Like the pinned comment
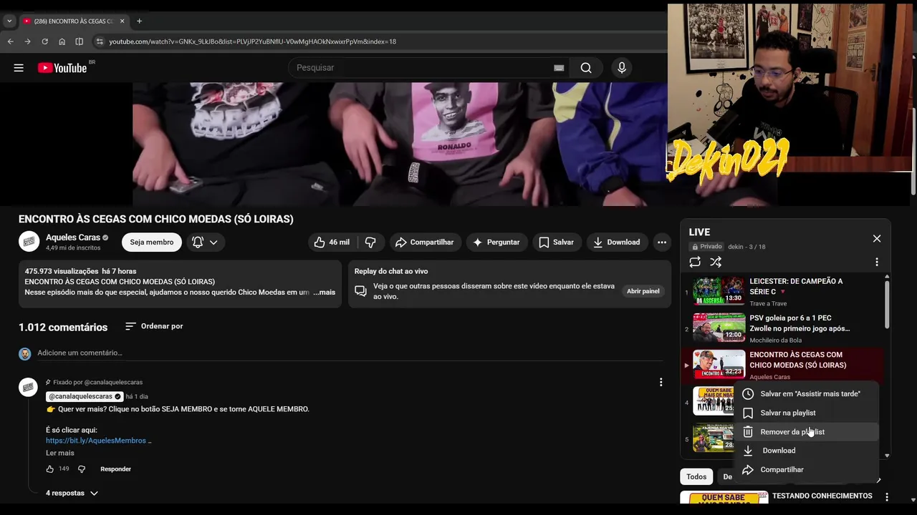Viewport: 917px width, 515px height. click(x=50, y=469)
